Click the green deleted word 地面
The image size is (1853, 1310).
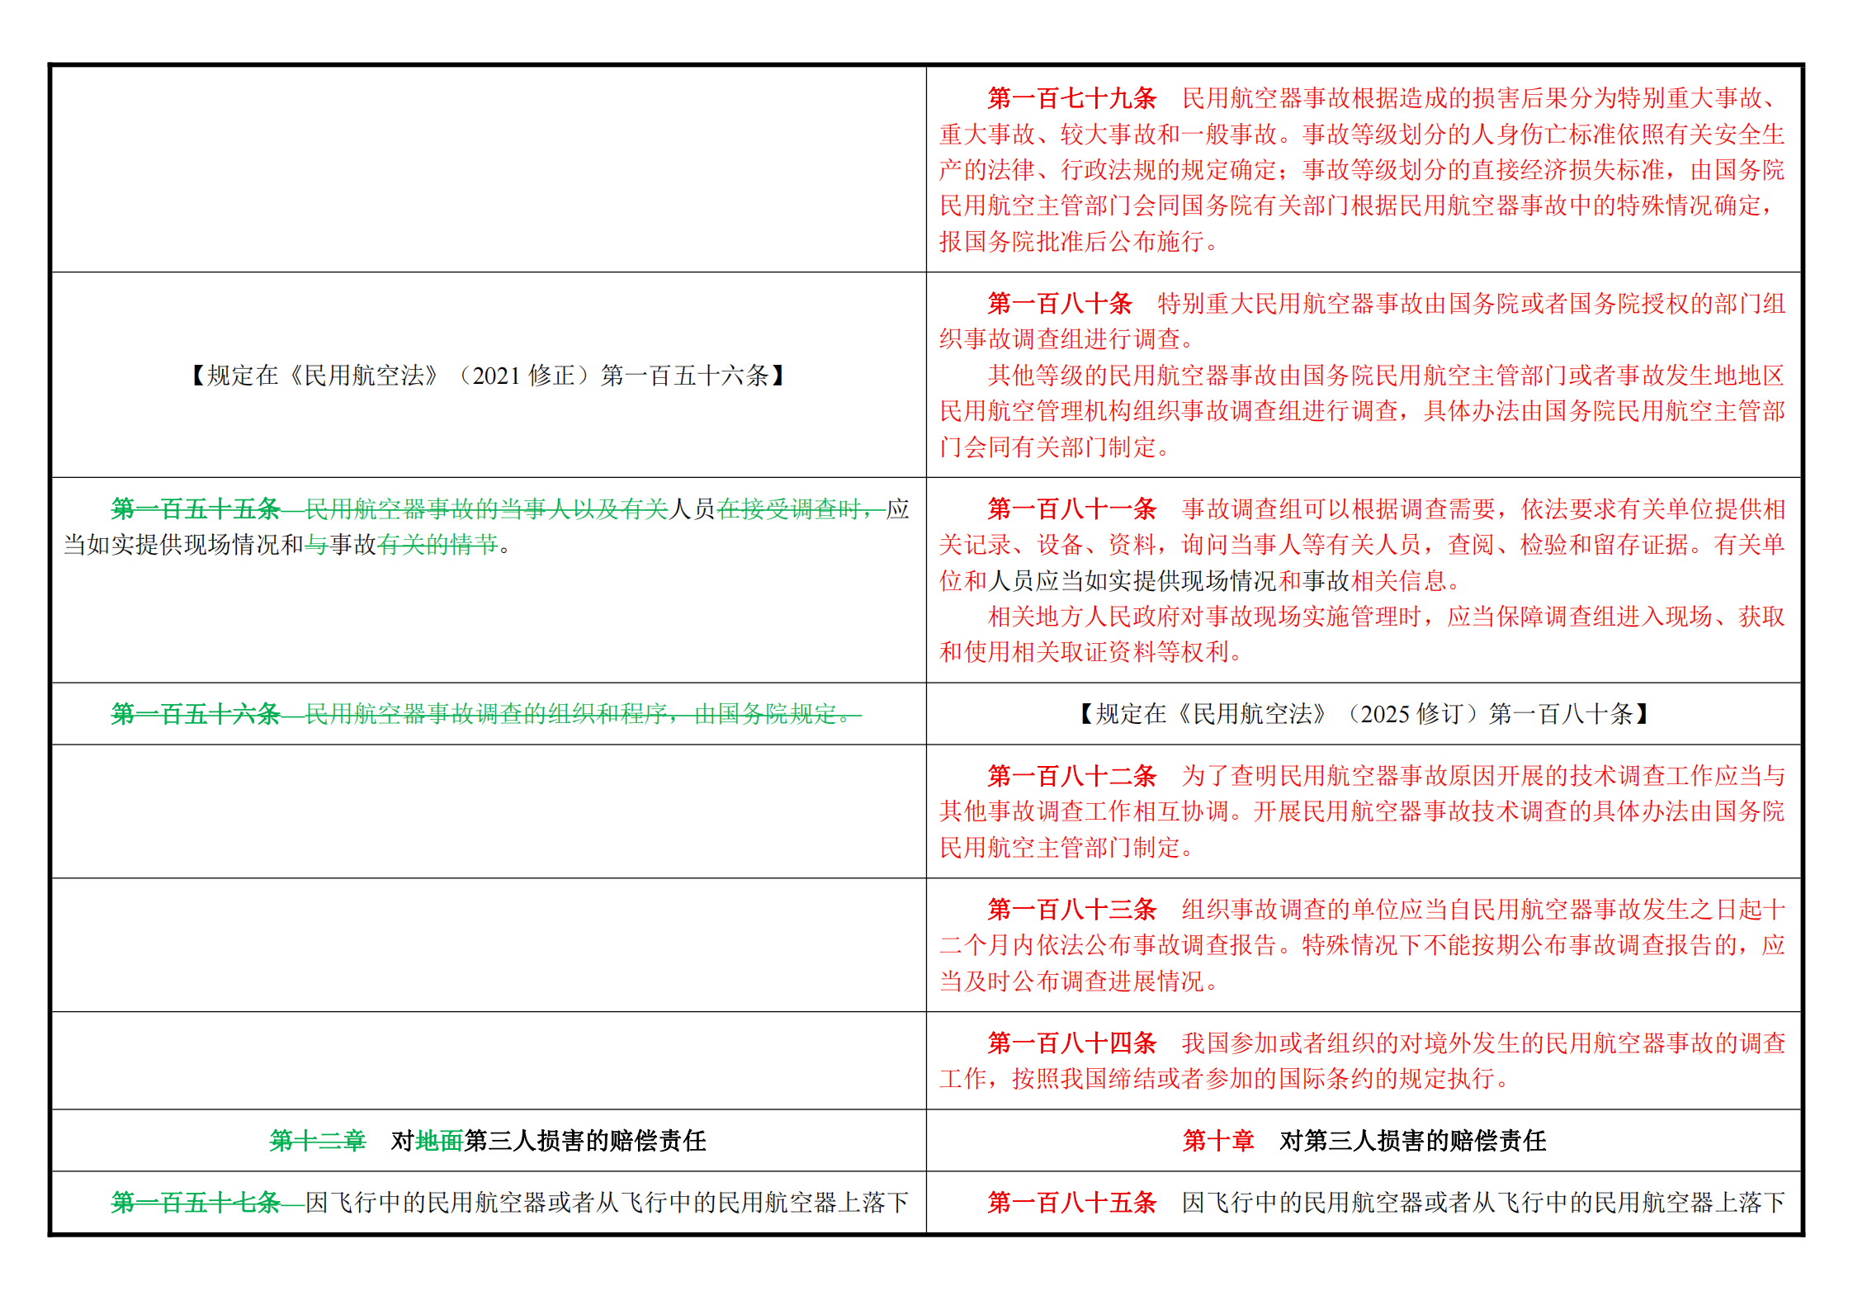point(439,1141)
